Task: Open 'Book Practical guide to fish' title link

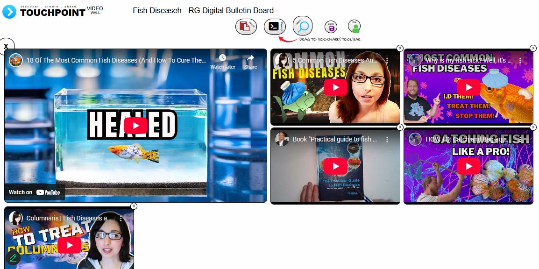Action: coord(335,139)
